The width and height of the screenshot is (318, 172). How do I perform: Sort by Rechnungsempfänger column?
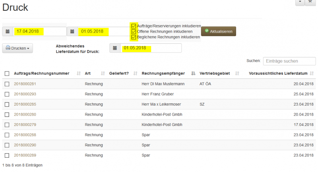(193, 73)
